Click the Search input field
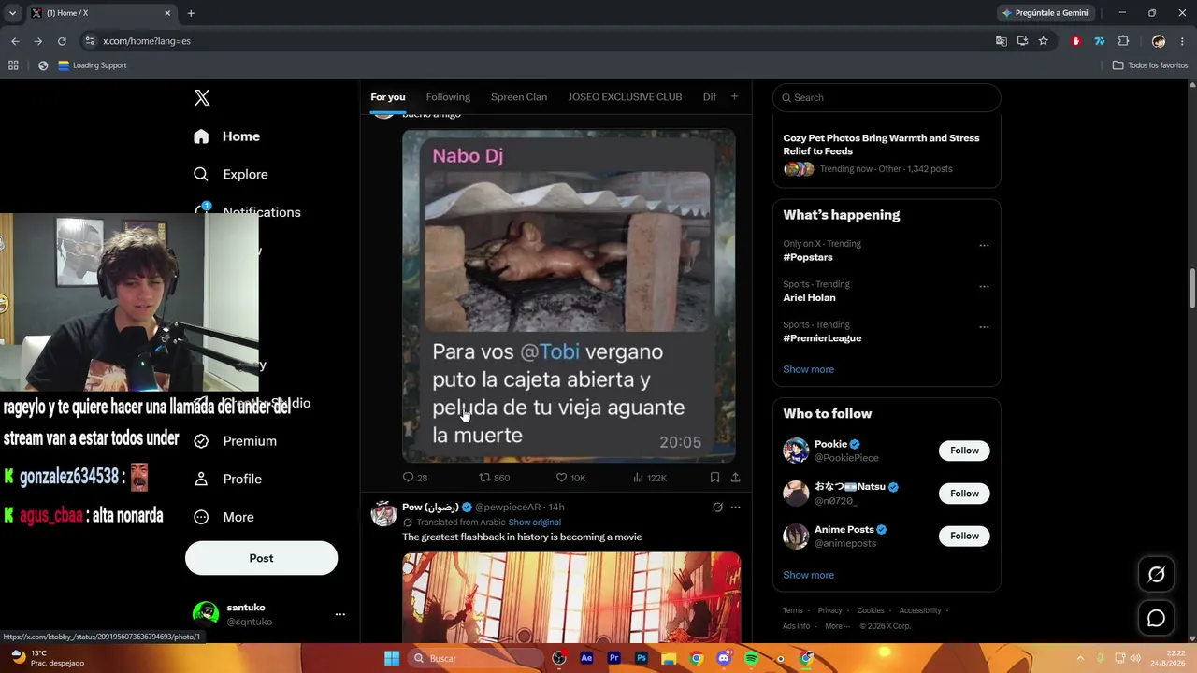This screenshot has height=673, width=1197. click(887, 97)
